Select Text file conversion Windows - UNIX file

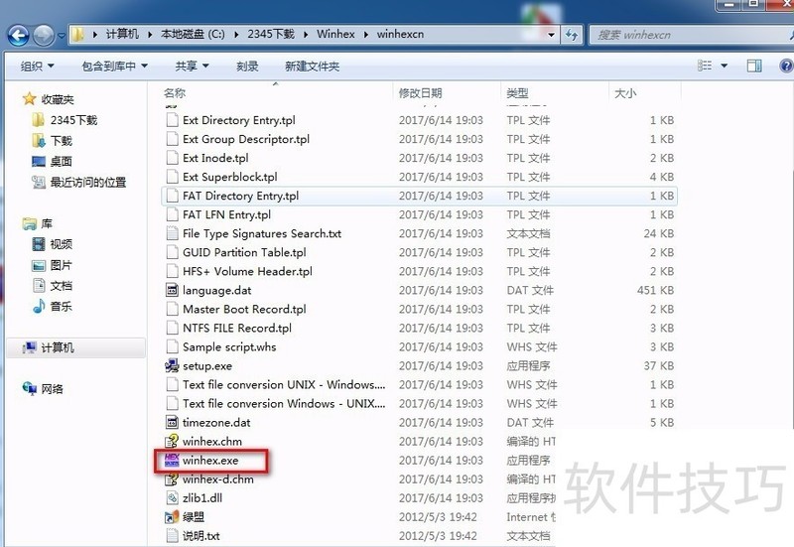(284, 404)
